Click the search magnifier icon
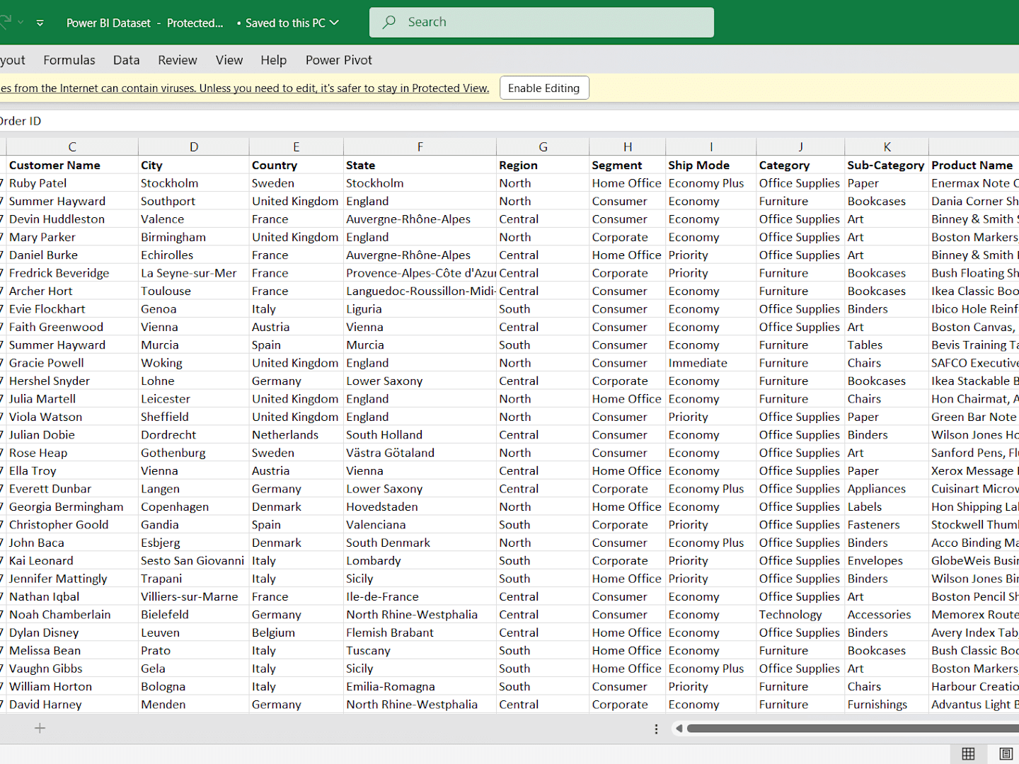Screen dimensions: 1019x764 coord(389,22)
